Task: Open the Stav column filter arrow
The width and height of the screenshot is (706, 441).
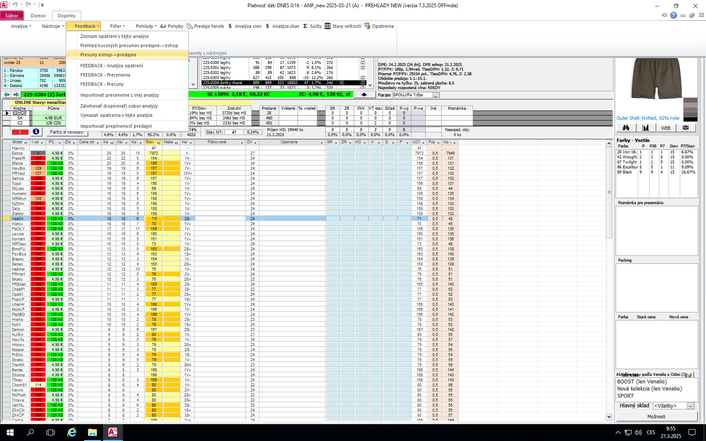Action: [158, 143]
